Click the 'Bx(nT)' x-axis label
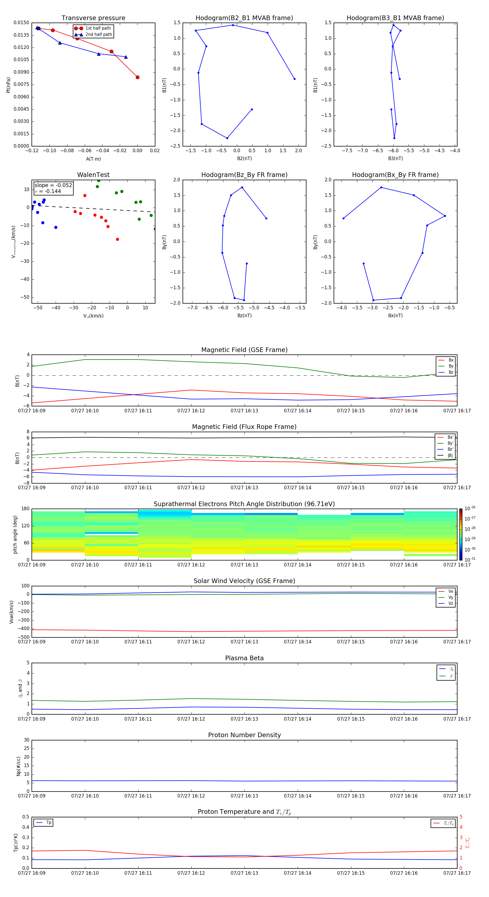 pos(395,316)
